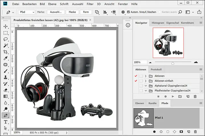The width and height of the screenshot is (205, 136).
Task: Click the 'Maske' button
Action: (72, 12)
